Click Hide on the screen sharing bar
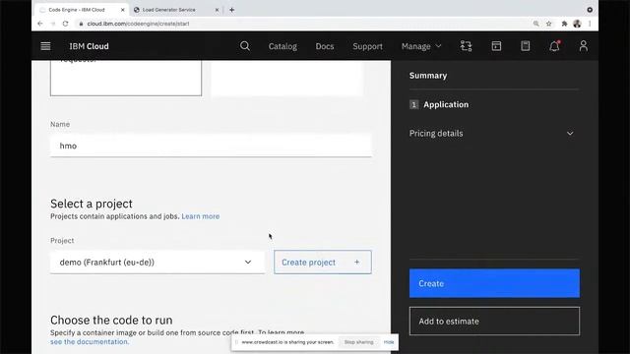This screenshot has width=630, height=354. coord(389,342)
